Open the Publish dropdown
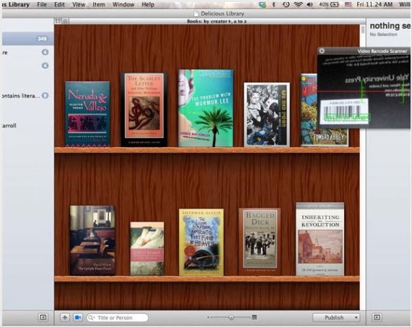Viewport: 412px width, 327px height. coord(336,317)
